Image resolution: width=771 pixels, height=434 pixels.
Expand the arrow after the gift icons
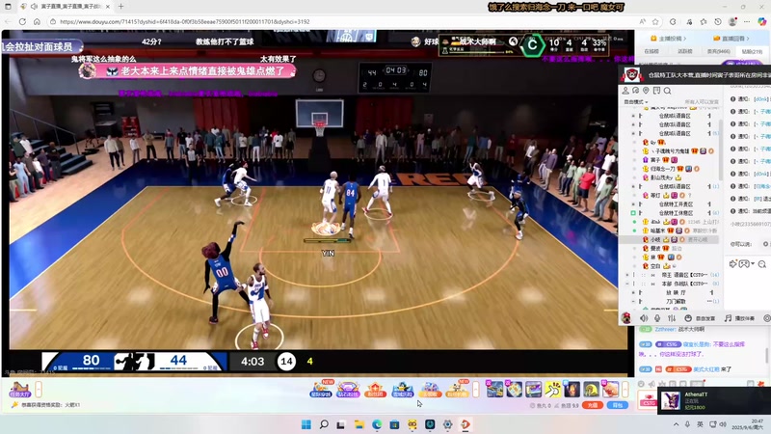point(625,390)
